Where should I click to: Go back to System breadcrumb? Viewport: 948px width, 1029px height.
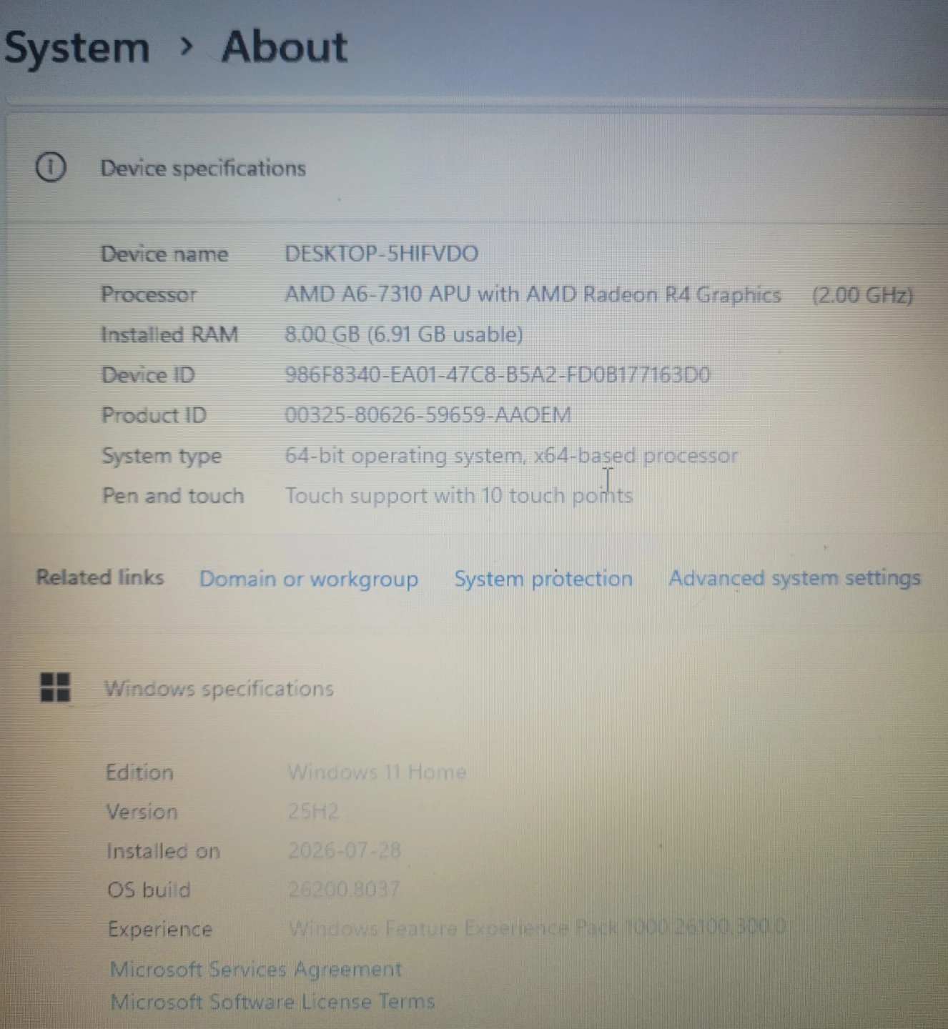click(x=77, y=48)
